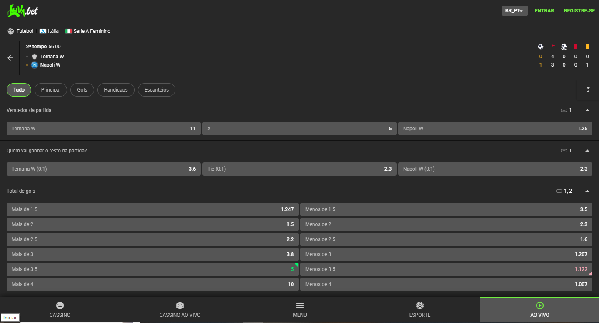
Task: Select Napoli W (0:1) rest-of-match odds
Action: [495, 169]
